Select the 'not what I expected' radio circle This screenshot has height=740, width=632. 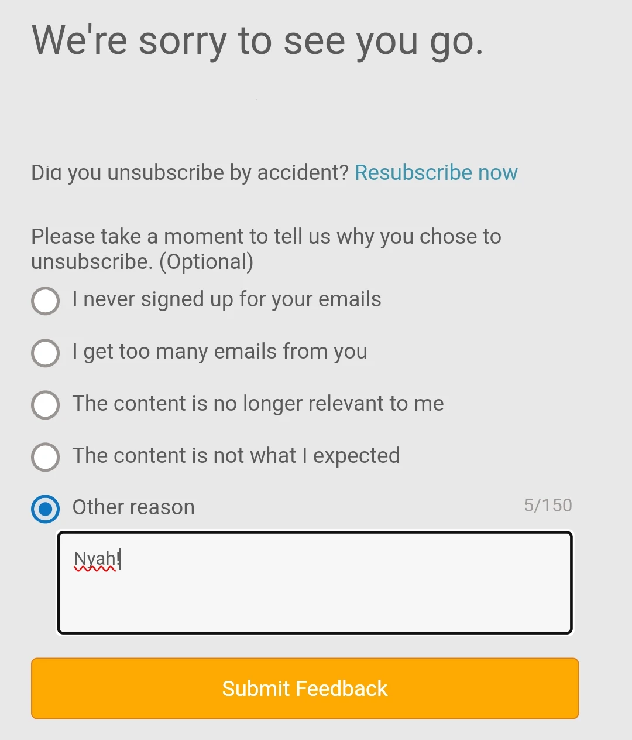[x=45, y=457]
